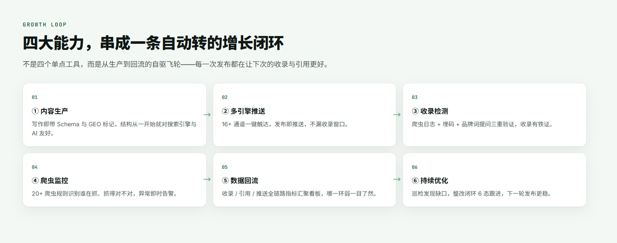Click step number 05 label

(225, 167)
